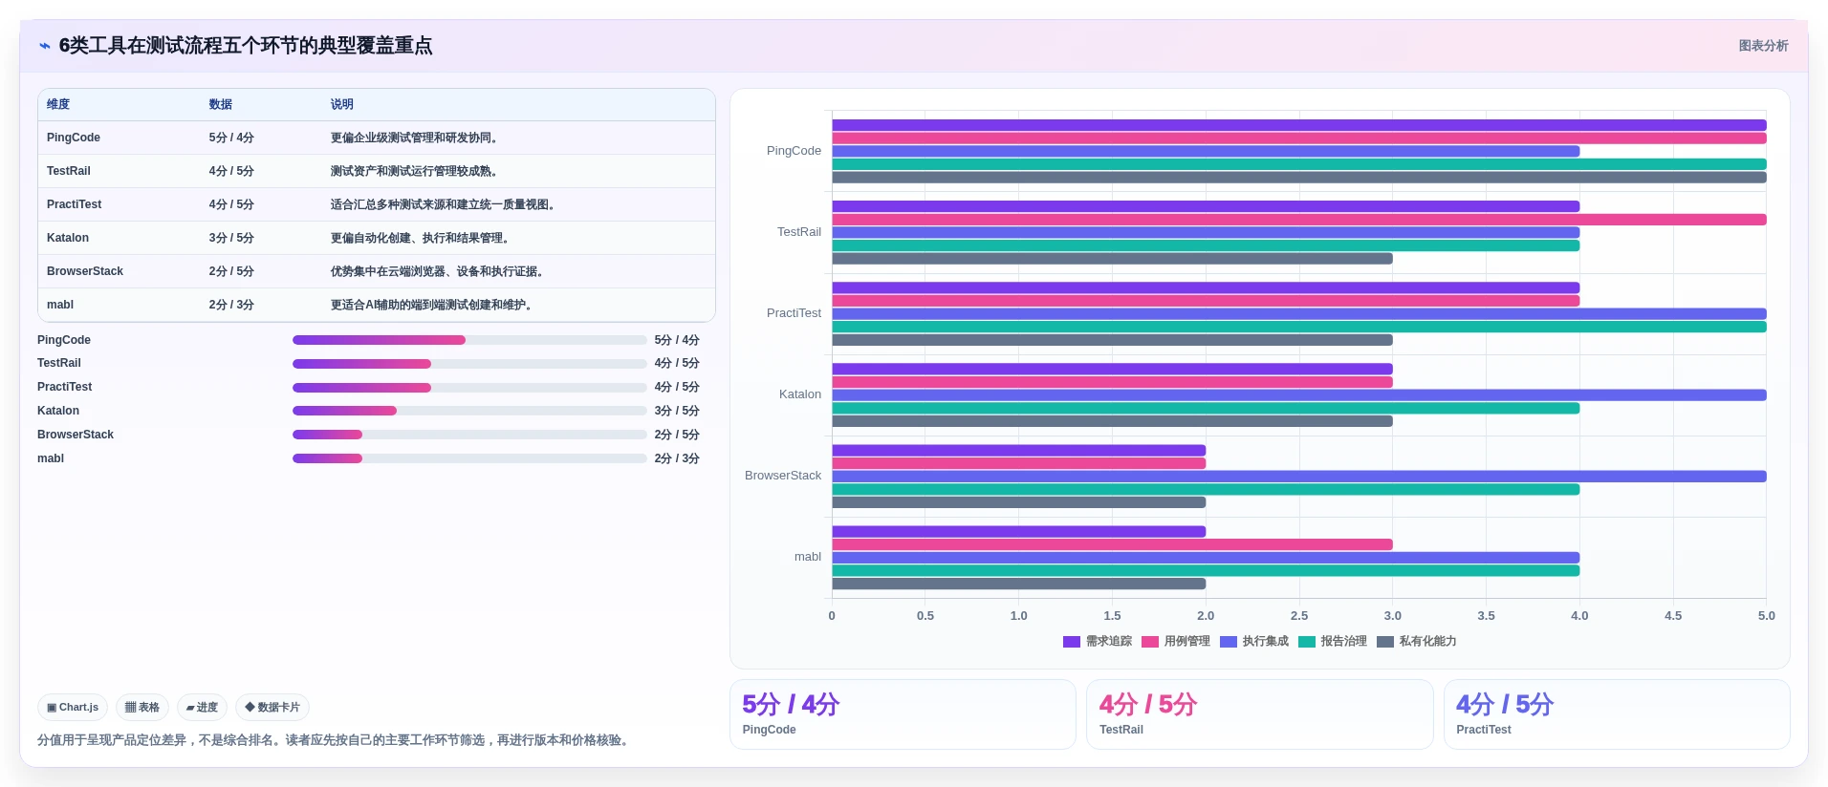Toggle the 私有化能力 legend item
Viewport: 1828px width, 787px height.
point(1417,642)
